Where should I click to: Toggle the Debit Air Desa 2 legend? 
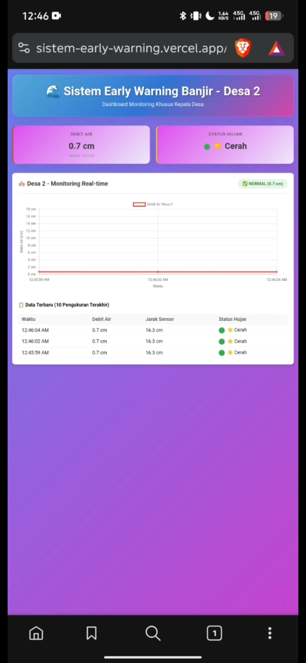(x=153, y=204)
